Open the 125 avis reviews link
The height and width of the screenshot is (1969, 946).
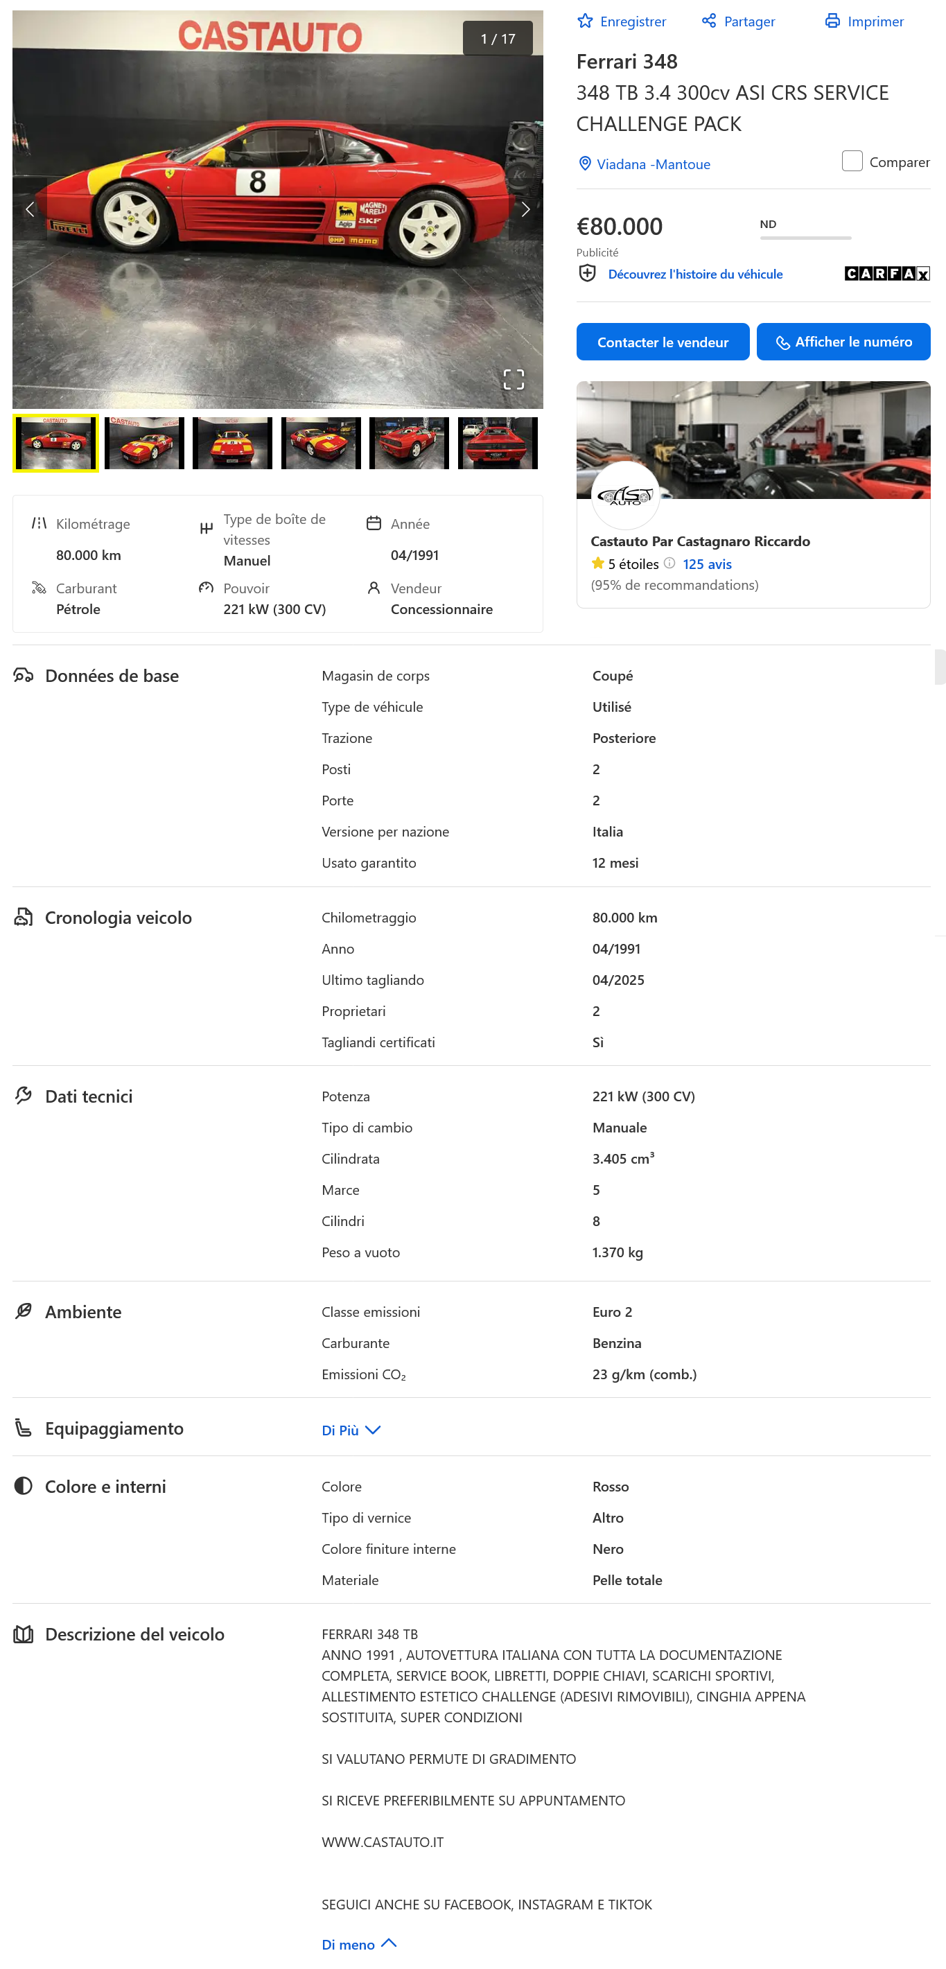(707, 564)
